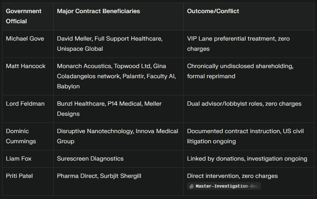Click the paperclip attachment icon
This screenshot has width=317, height=199.
click(x=192, y=186)
